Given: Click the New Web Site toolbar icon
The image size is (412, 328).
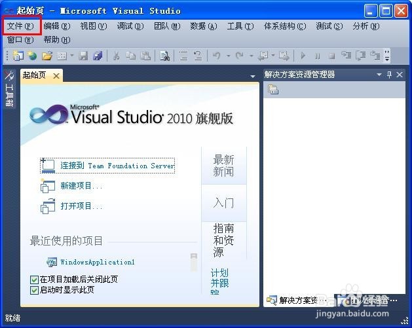Looking at the screenshot, I should [32, 56].
